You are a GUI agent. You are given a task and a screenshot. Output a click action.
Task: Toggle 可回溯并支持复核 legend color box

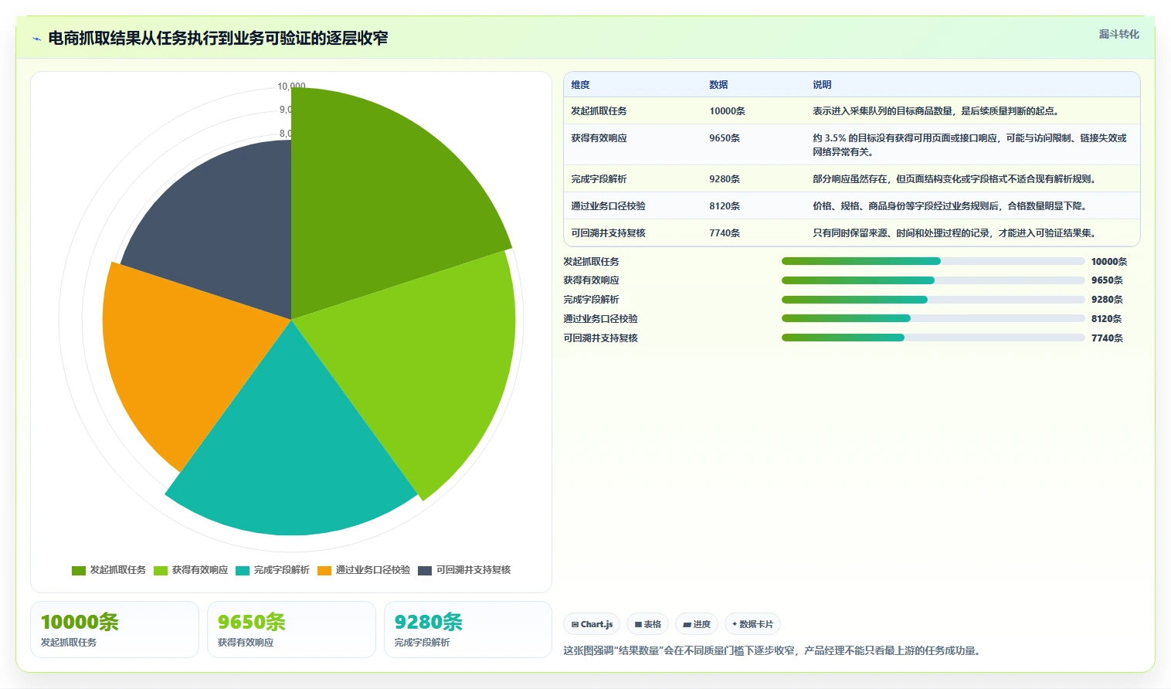425,571
